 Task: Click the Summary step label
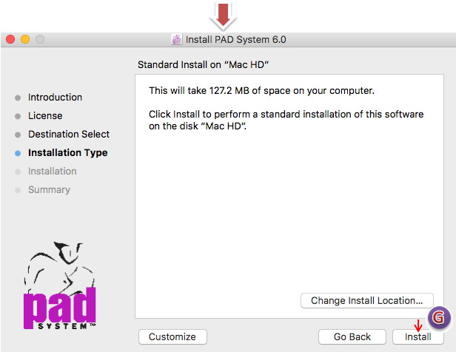pyautogui.click(x=49, y=190)
